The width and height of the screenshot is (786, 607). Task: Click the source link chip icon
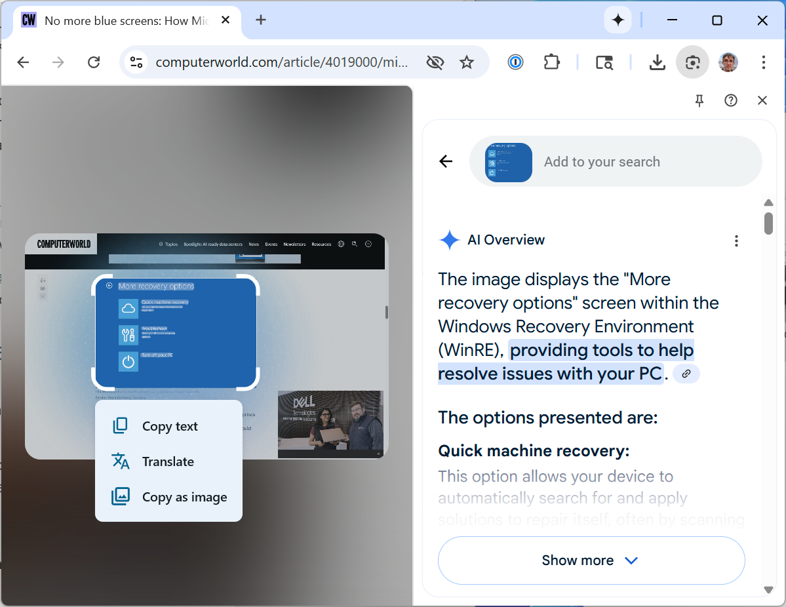[686, 374]
